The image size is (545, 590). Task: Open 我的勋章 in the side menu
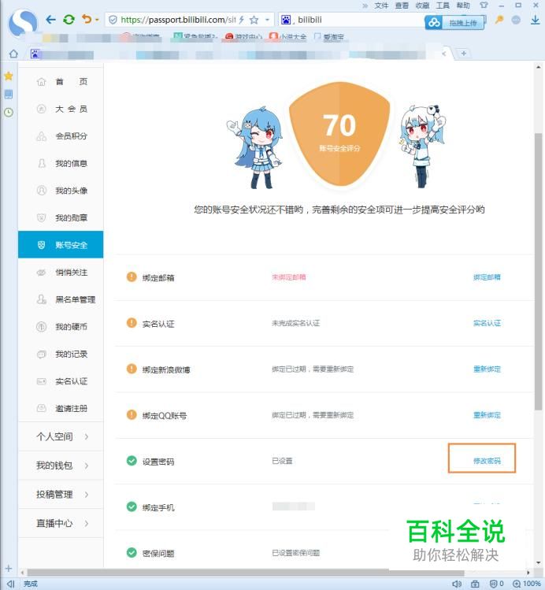click(61, 217)
